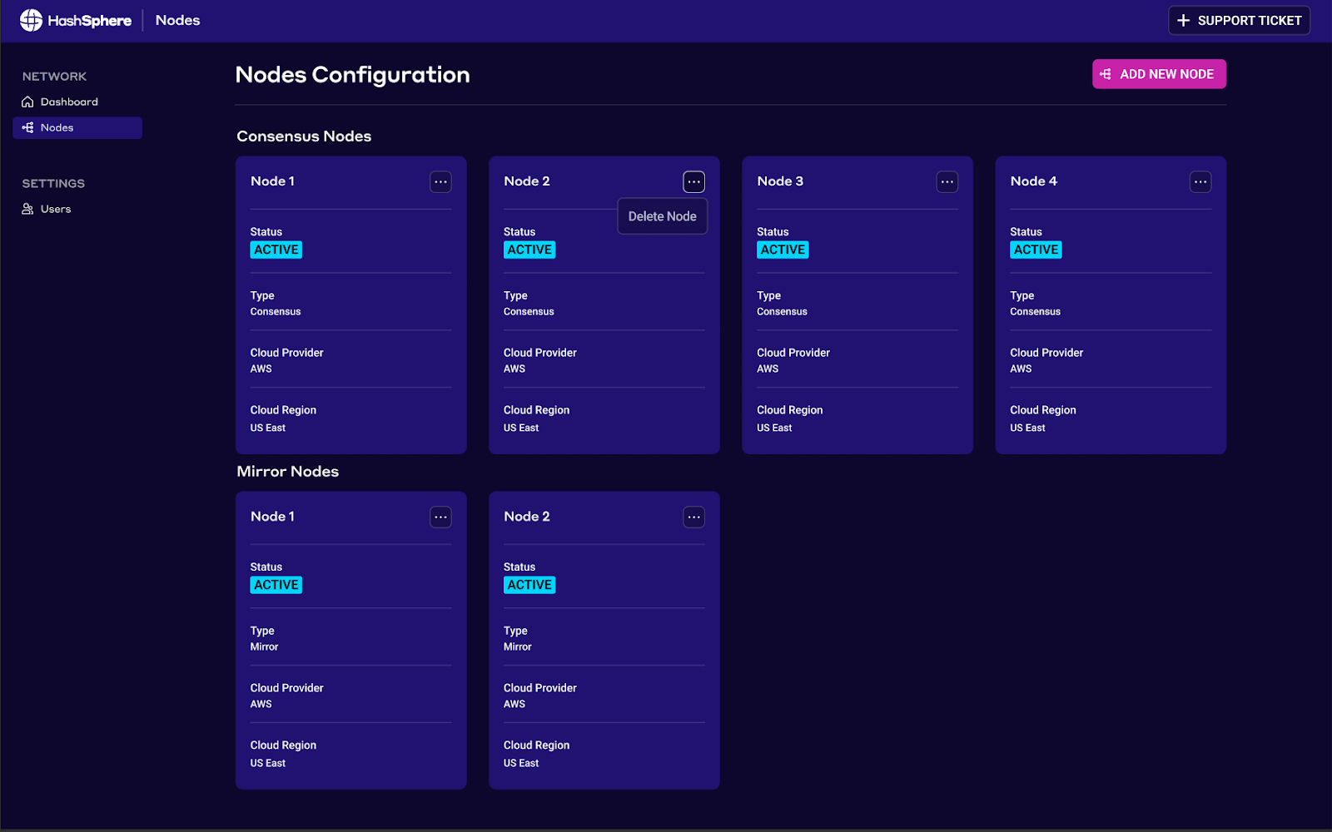
Task: Click the HashSphere globe logo icon
Action: pos(31,20)
